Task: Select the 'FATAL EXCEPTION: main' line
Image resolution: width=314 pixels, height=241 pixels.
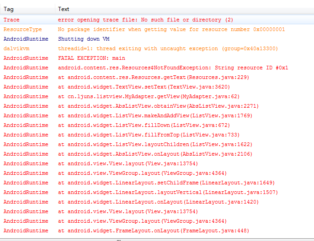Action: coord(157,58)
